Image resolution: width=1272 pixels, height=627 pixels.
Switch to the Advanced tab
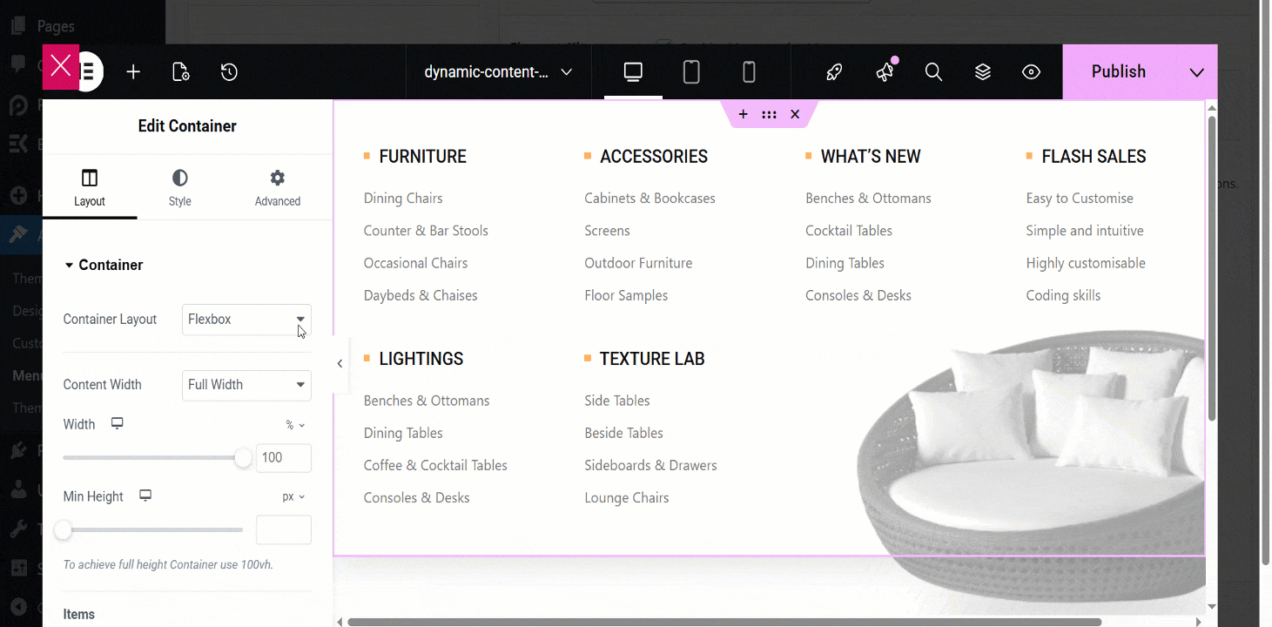coord(278,188)
